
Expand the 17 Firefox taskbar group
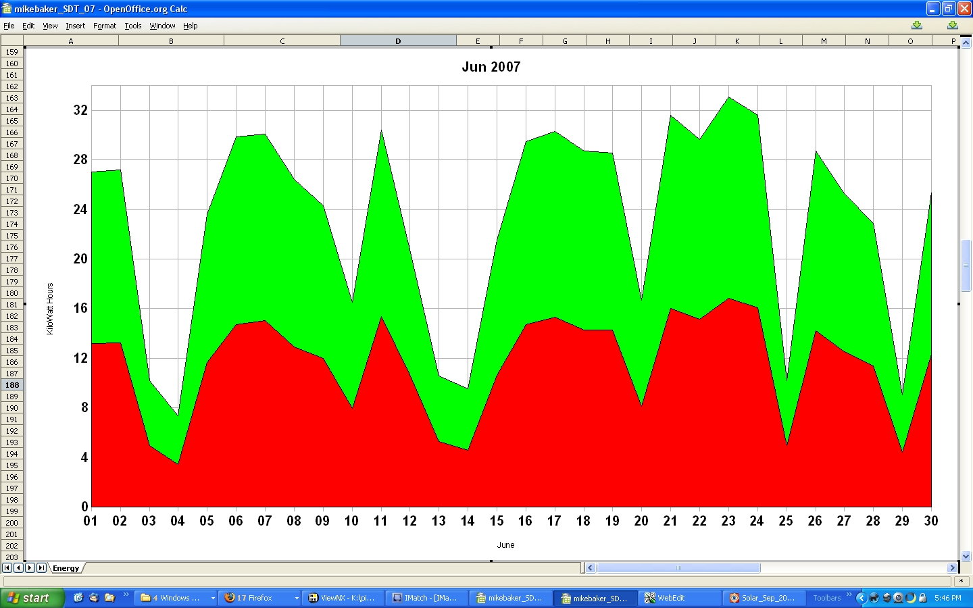coord(296,598)
